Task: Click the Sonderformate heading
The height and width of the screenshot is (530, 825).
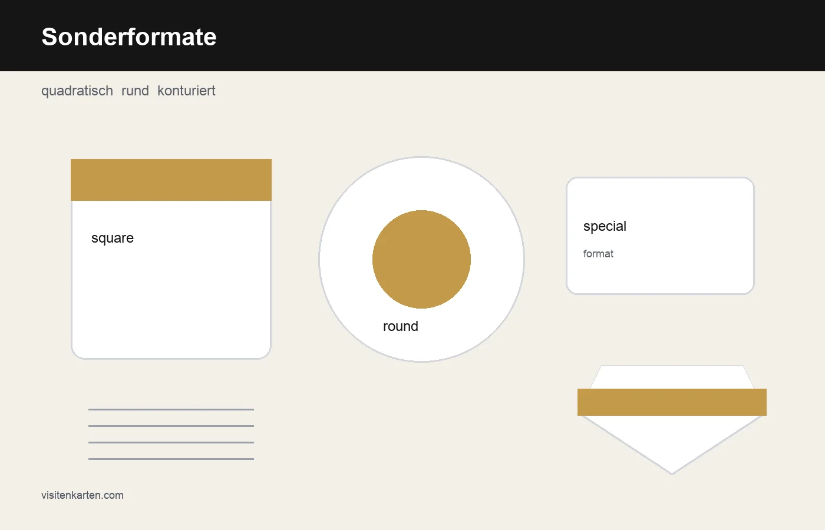Action: tap(129, 37)
